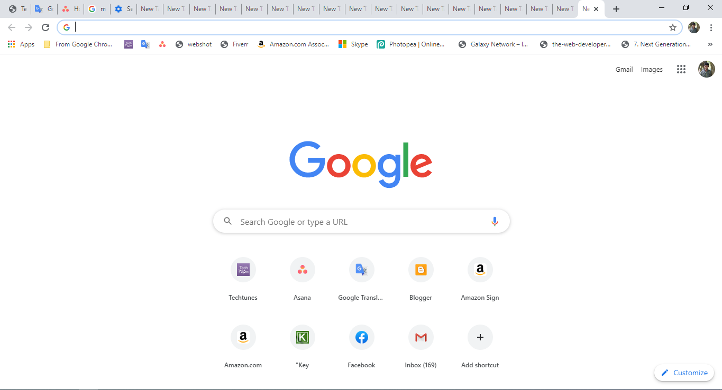Screen dimensions: 722x390
Task: Open the Chrome profile avatar in the toolbar
Action: click(x=694, y=27)
